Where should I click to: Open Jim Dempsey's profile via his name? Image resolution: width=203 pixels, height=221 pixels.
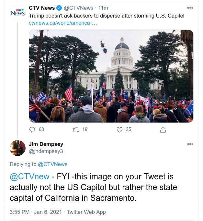point(46,144)
